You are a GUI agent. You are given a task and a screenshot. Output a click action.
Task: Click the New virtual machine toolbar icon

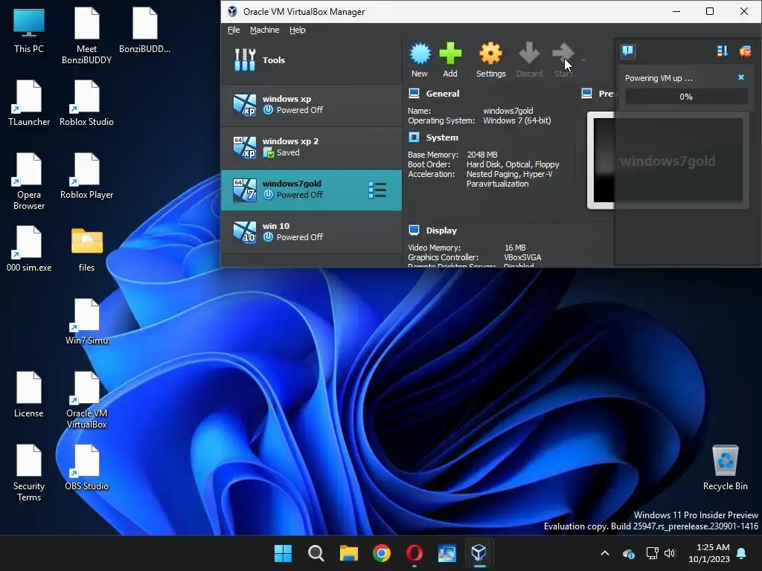click(x=420, y=54)
